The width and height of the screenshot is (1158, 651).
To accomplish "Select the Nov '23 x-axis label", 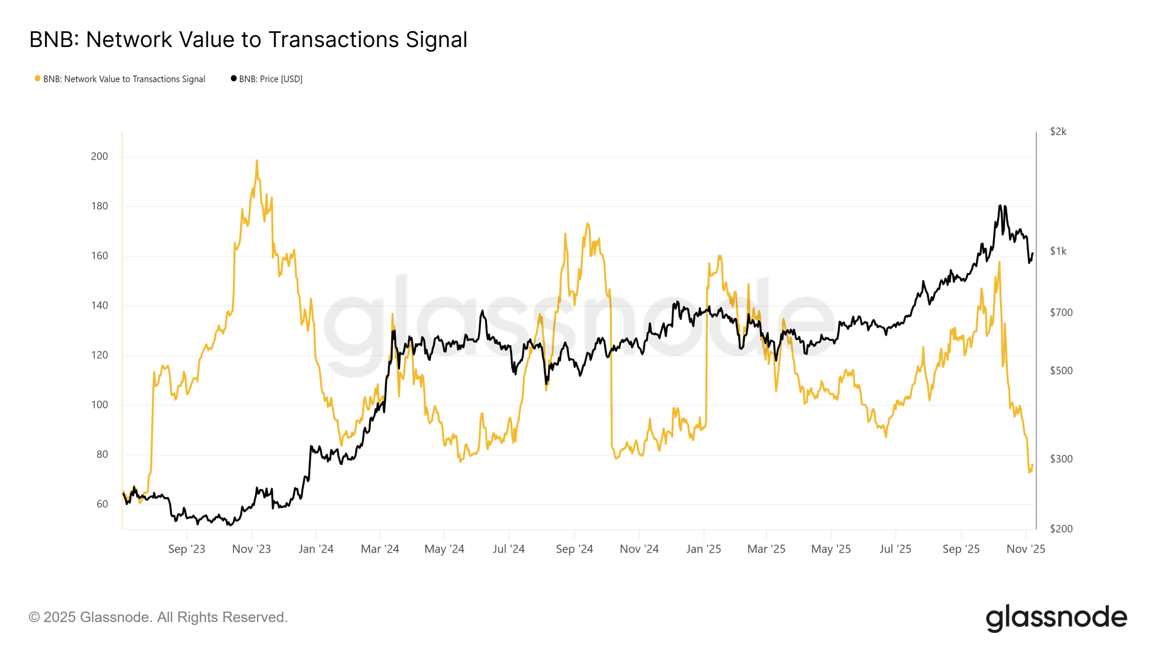I will coord(252,549).
